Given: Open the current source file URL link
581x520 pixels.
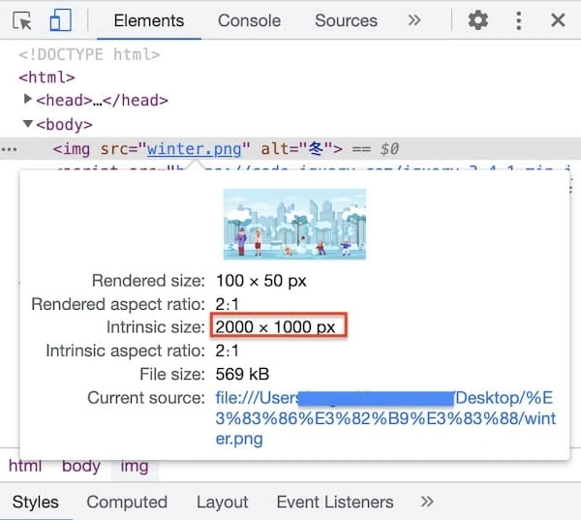Looking at the screenshot, I should coord(385,418).
